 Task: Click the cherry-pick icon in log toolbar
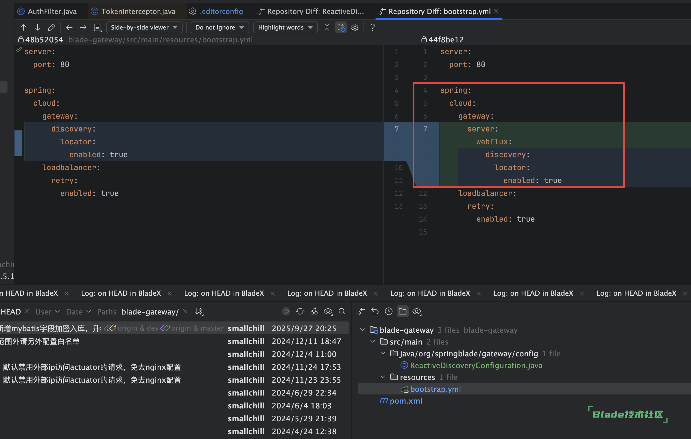coord(314,312)
